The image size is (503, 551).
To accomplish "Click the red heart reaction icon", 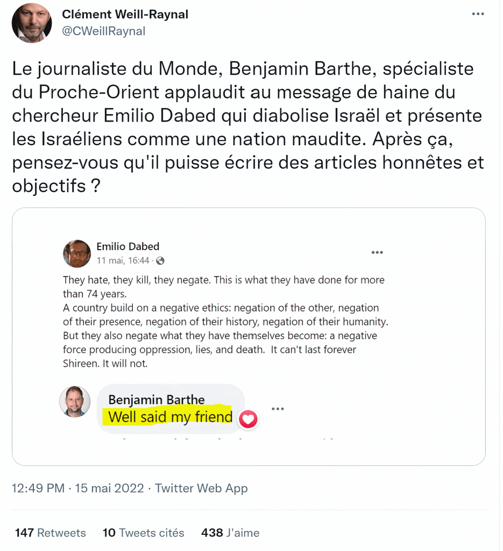I will tap(247, 419).
